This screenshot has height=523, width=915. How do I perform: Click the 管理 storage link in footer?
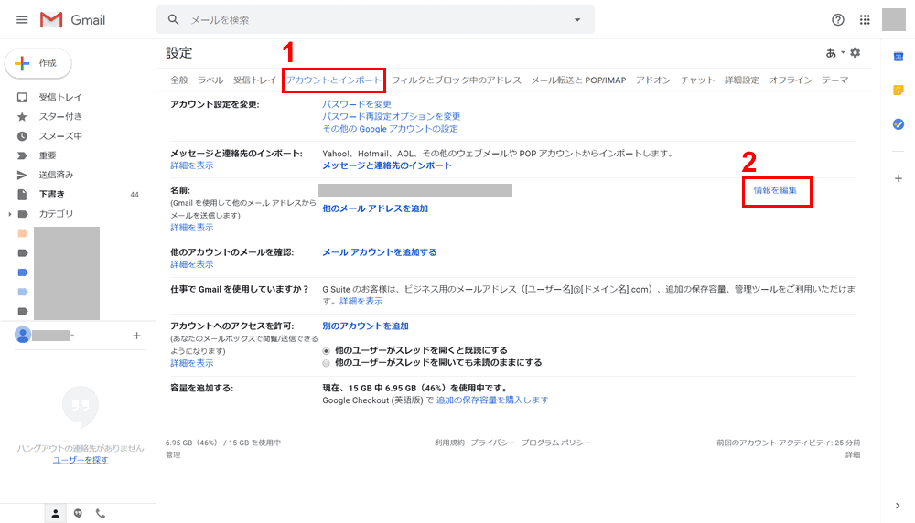173,454
